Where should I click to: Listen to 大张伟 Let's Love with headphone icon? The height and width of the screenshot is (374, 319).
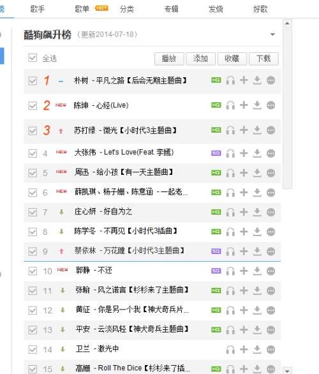pyautogui.click(x=230, y=153)
